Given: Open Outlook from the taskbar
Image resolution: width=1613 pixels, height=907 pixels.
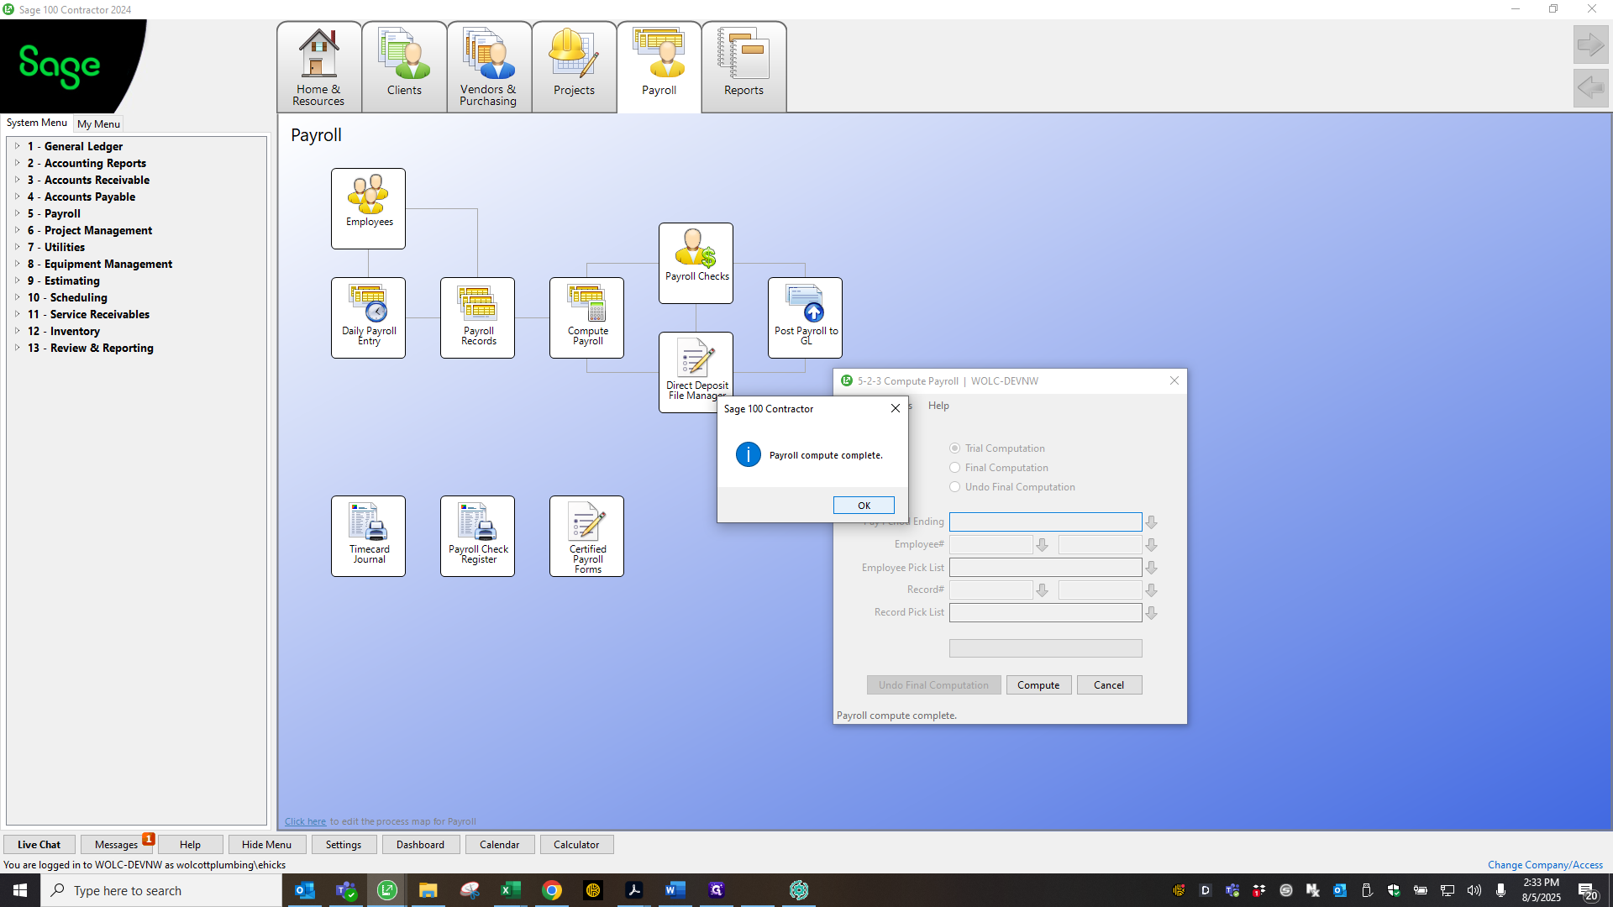Looking at the screenshot, I should (305, 890).
